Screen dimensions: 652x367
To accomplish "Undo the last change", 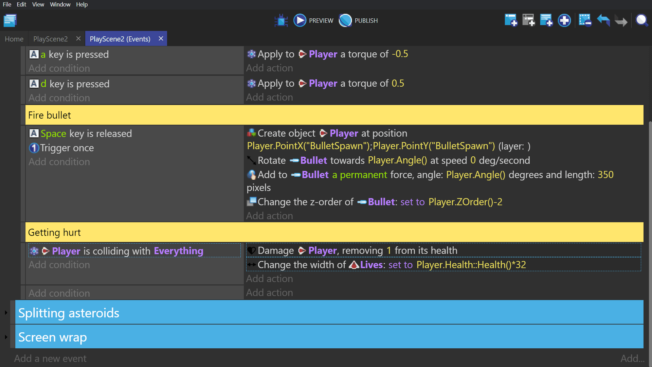I will click(603, 20).
